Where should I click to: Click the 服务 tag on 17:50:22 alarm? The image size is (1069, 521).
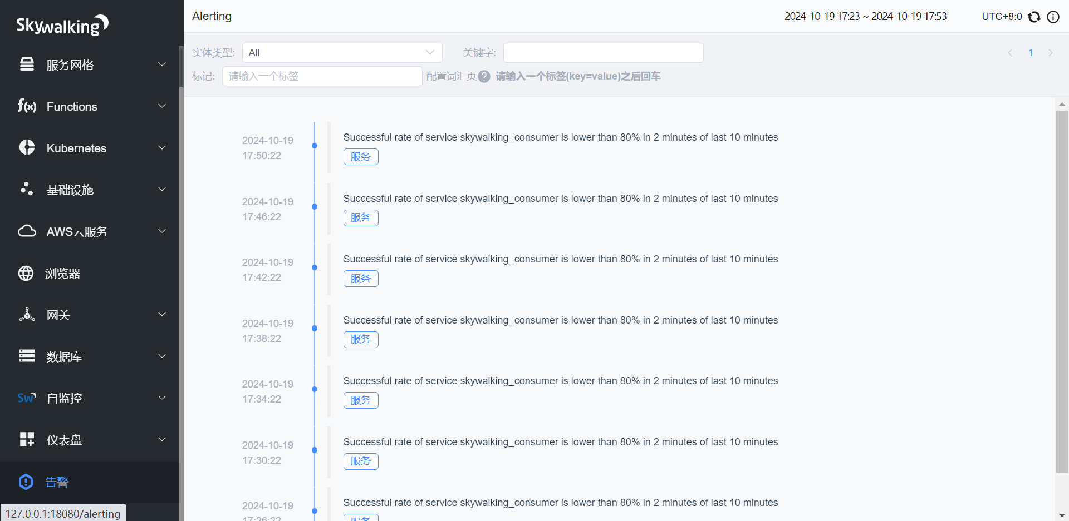click(x=361, y=157)
